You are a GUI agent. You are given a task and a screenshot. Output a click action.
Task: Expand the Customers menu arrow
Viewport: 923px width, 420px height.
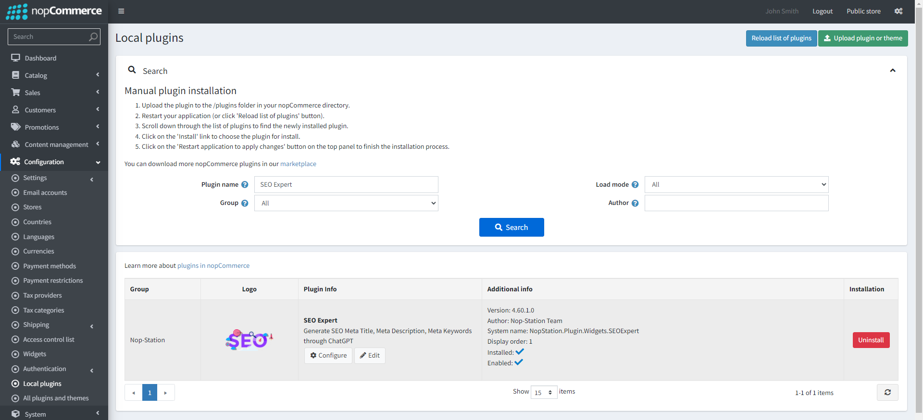pyautogui.click(x=98, y=109)
